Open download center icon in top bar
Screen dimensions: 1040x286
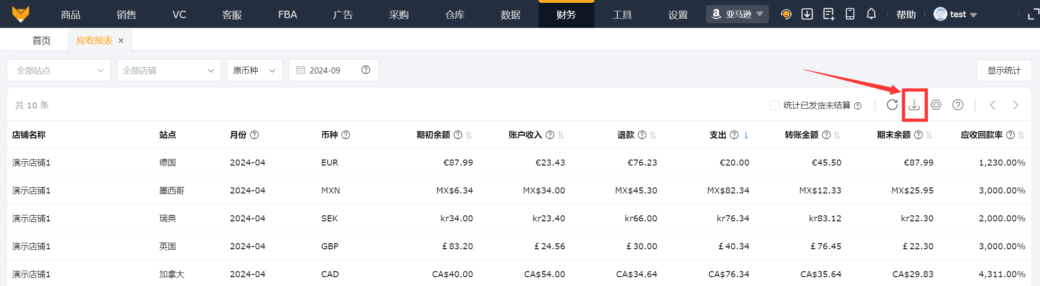click(x=807, y=14)
